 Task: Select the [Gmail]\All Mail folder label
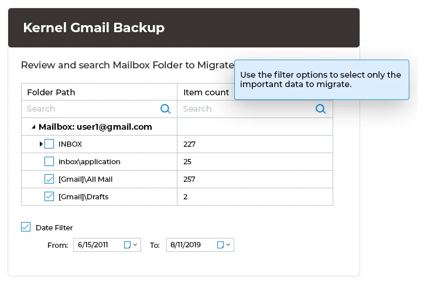coord(85,179)
